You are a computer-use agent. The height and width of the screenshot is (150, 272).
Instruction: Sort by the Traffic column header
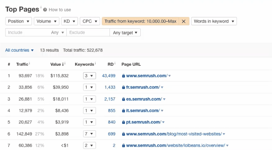[22, 64]
